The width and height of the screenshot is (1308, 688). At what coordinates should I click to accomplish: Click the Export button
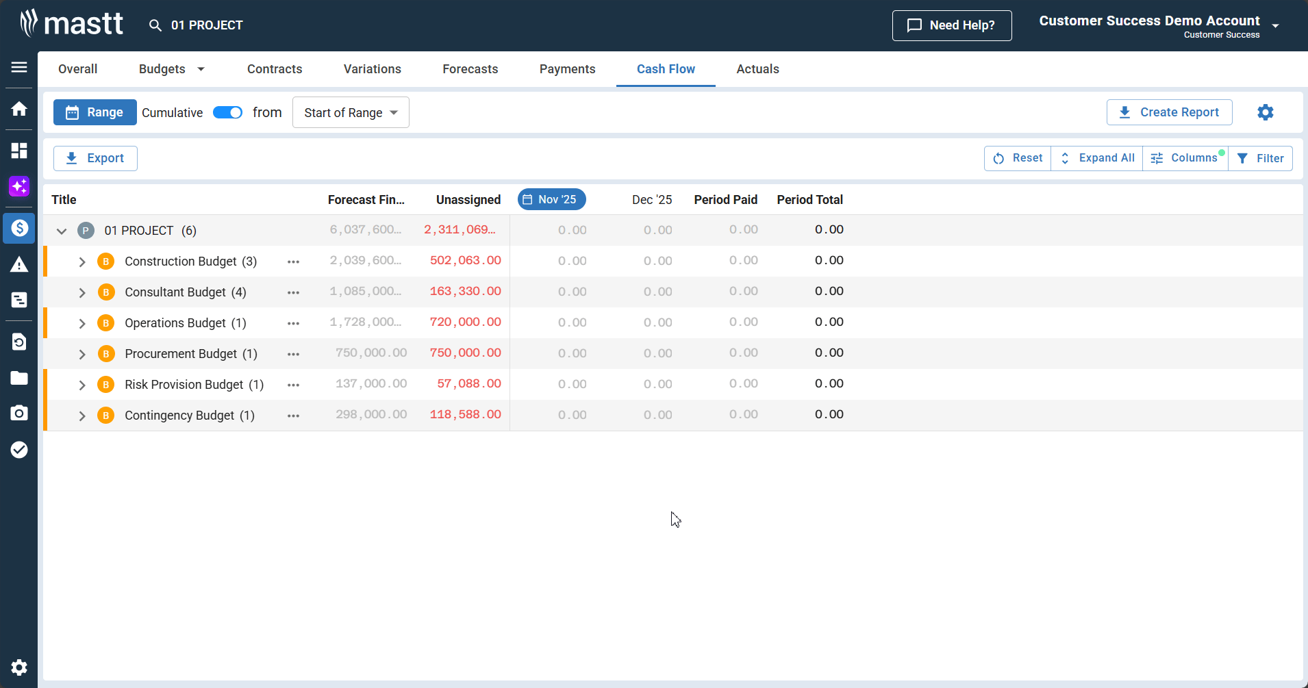point(95,158)
